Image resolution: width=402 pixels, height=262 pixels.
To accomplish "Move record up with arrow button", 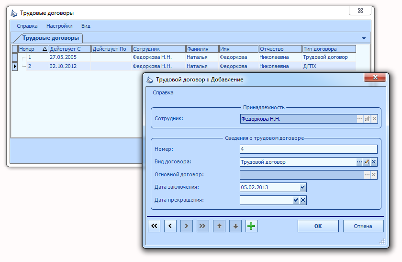I will click(219, 226).
